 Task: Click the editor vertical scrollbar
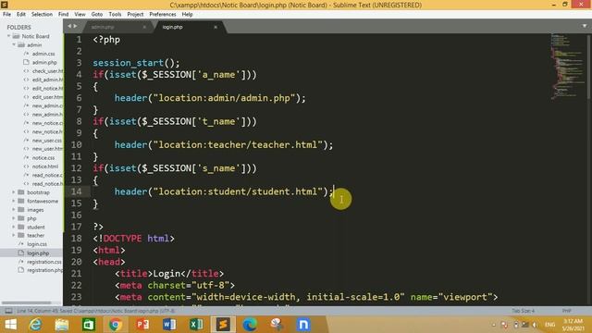[x=589, y=66]
